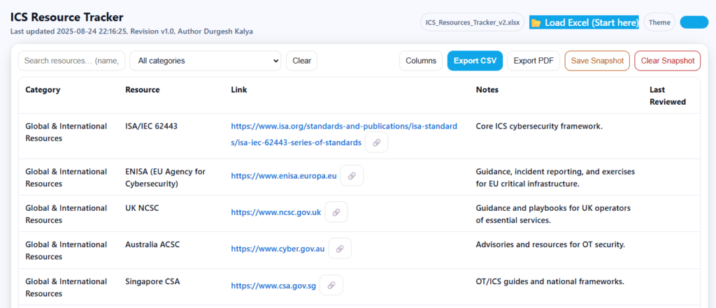The height and width of the screenshot is (308, 716).
Task: Click the Export PDF button
Action: click(534, 61)
